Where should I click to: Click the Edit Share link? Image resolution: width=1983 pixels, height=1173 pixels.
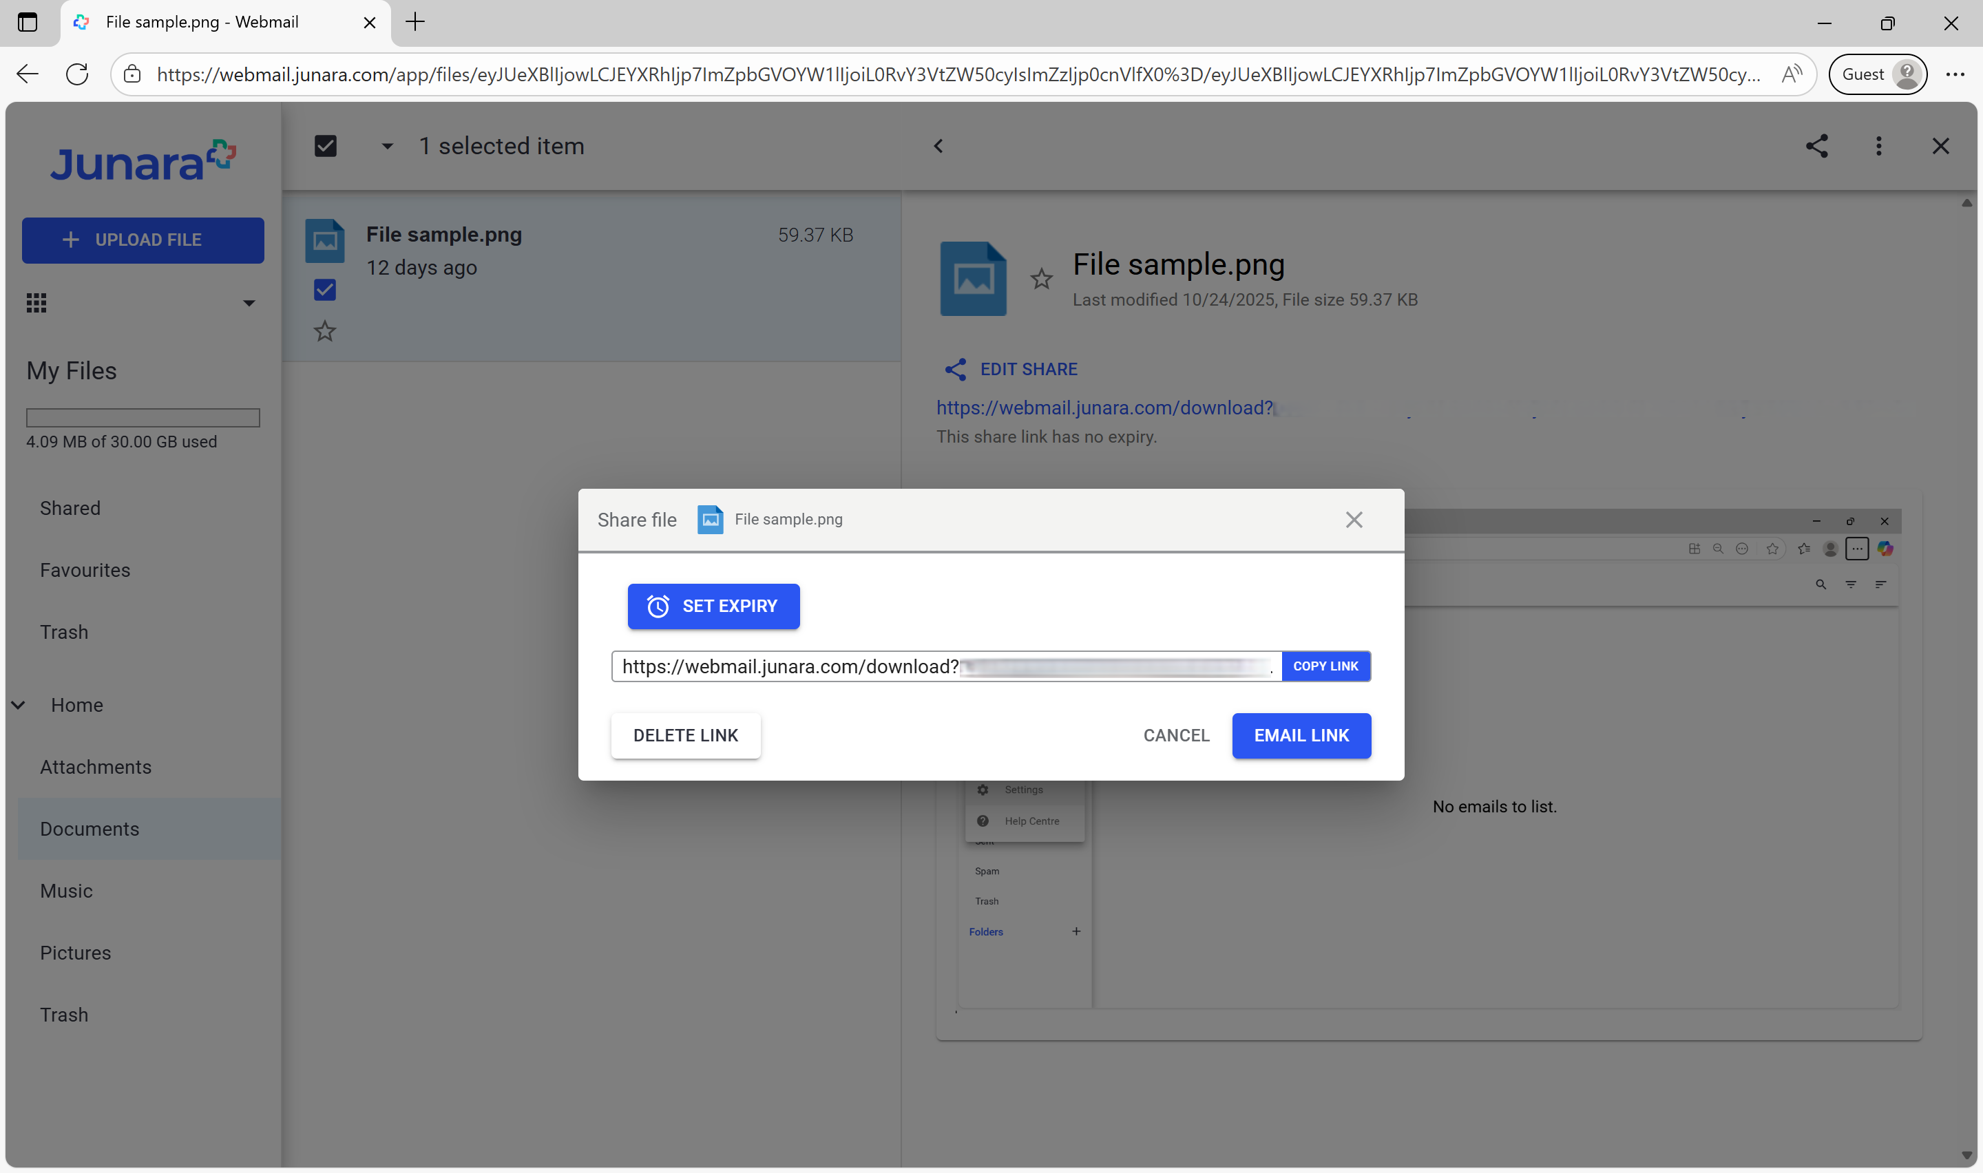(1011, 369)
